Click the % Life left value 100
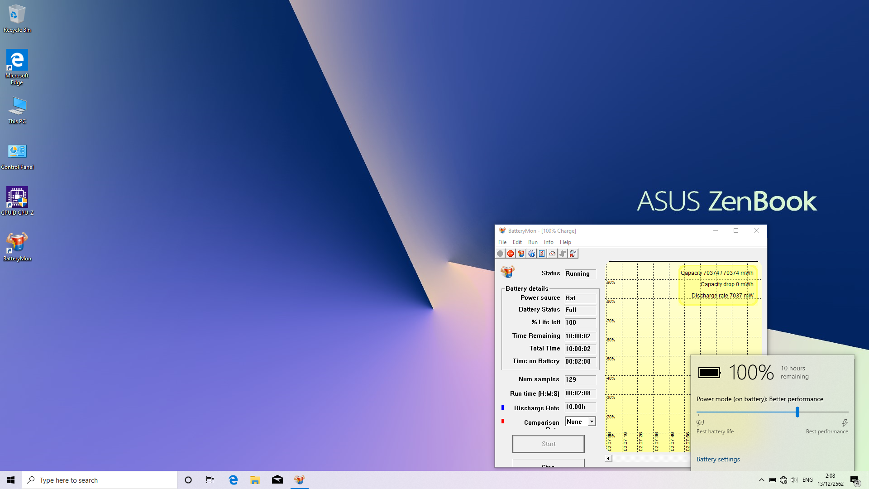Image resolution: width=869 pixels, height=489 pixels. pyautogui.click(x=580, y=322)
